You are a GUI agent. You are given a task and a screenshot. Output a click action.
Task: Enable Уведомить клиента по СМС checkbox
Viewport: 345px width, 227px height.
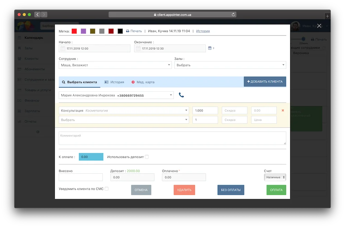coord(107,188)
